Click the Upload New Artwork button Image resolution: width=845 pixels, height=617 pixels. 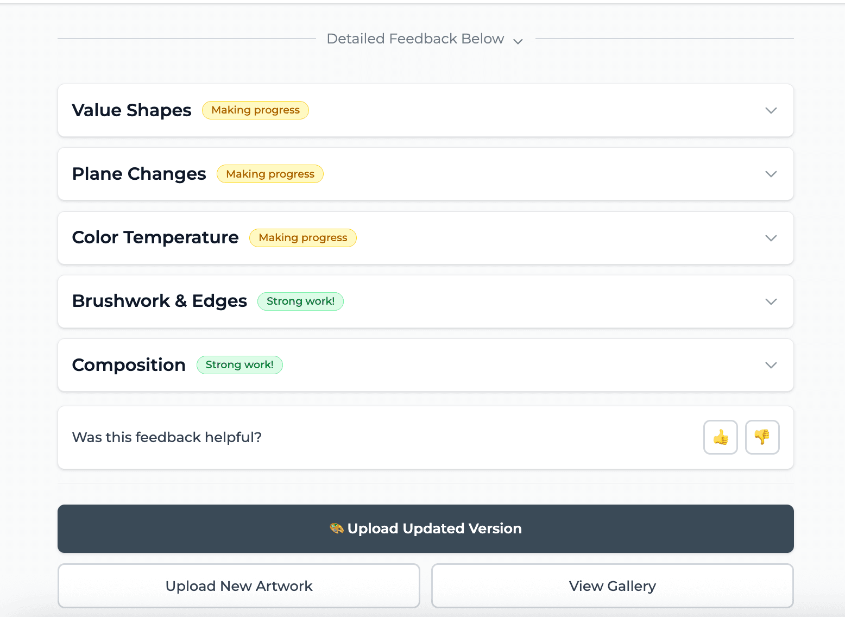(238, 585)
